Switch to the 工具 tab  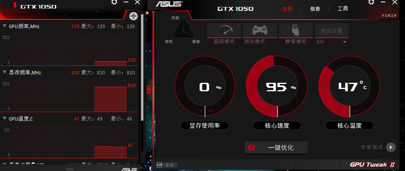(x=343, y=9)
